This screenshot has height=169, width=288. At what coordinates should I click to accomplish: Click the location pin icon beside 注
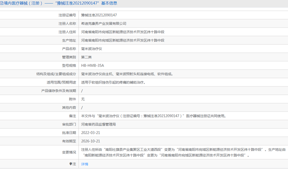(71, 164)
